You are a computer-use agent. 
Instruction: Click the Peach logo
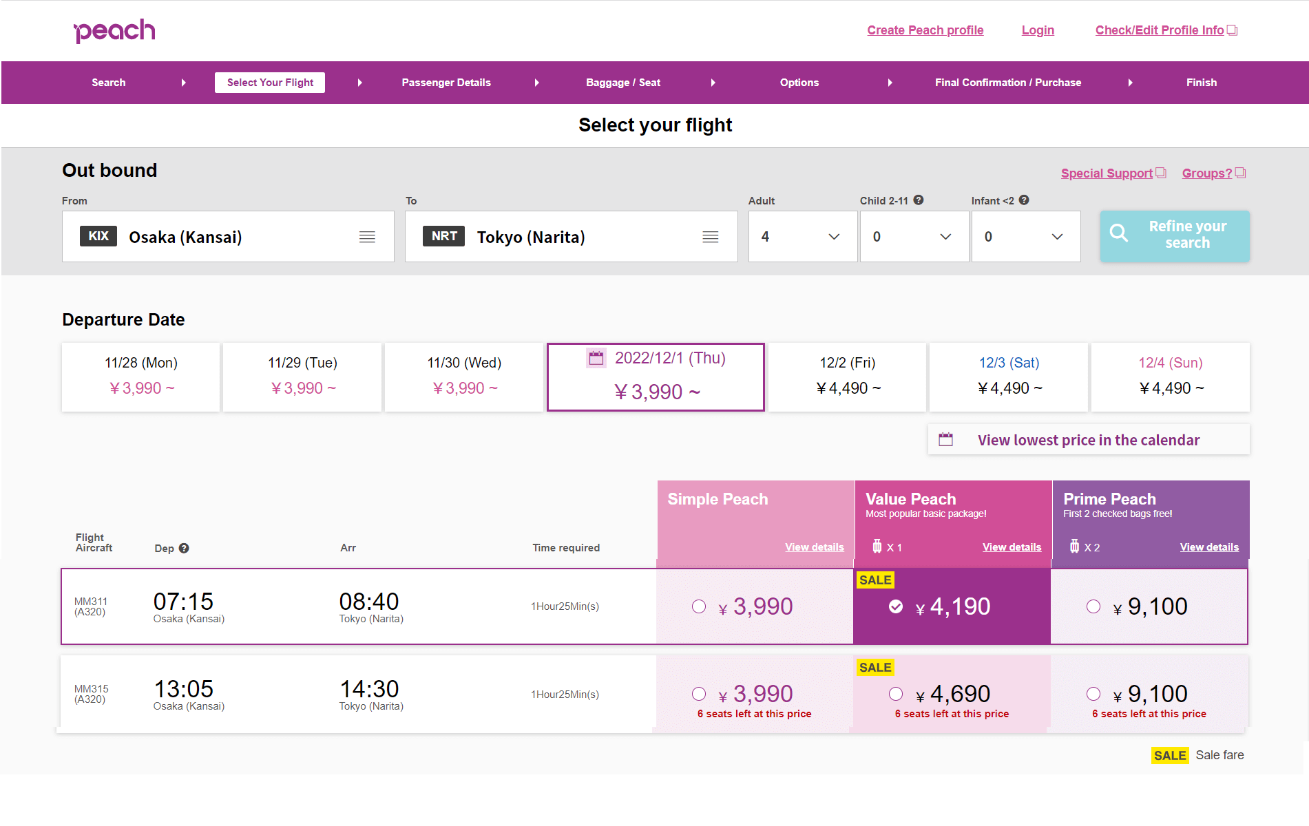pyautogui.click(x=114, y=31)
